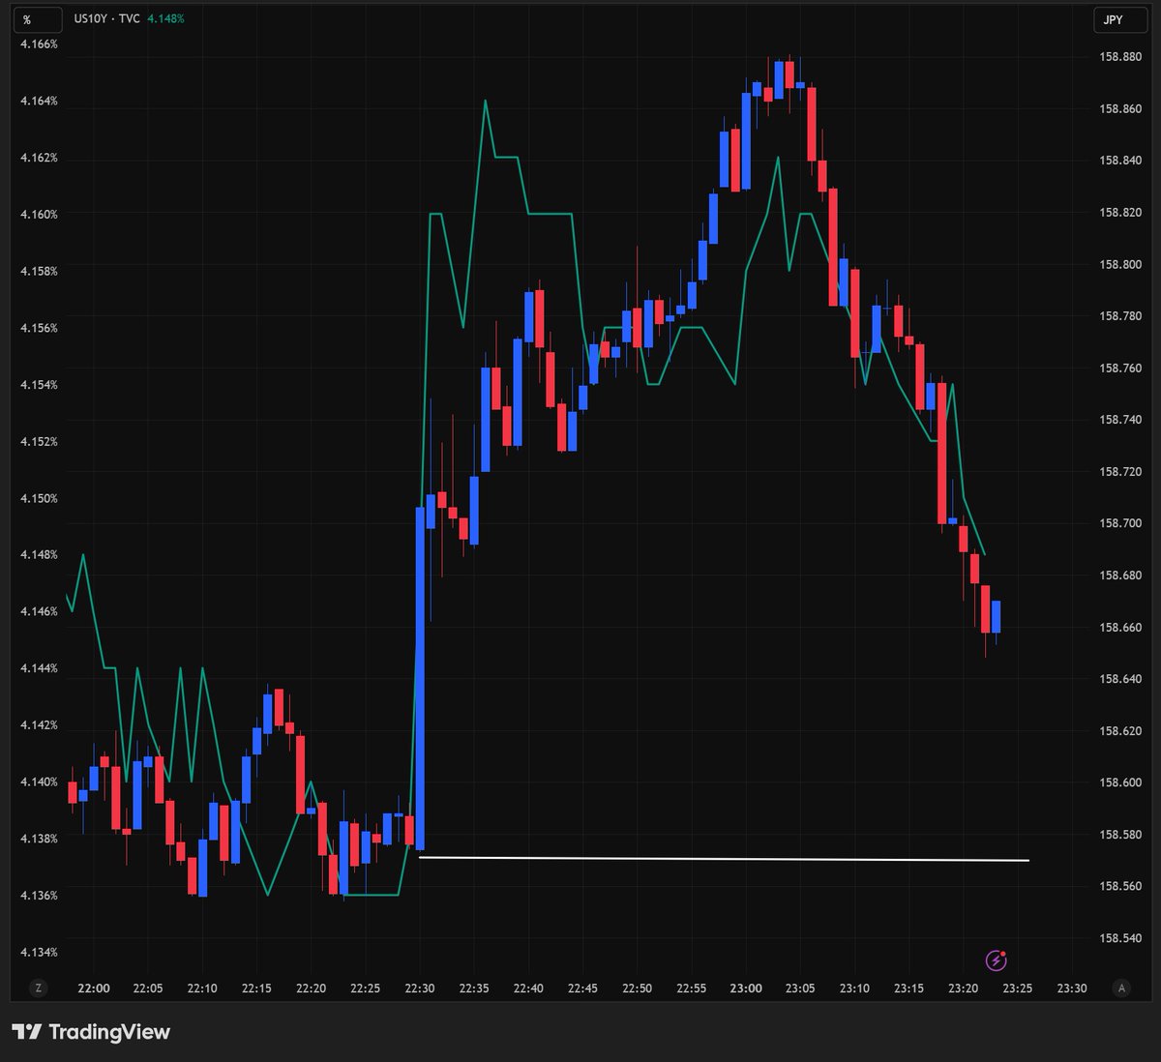Viewport: 1161px width, 1062px height.
Task: Click the 158.840 price scale label
Action: click(1120, 161)
